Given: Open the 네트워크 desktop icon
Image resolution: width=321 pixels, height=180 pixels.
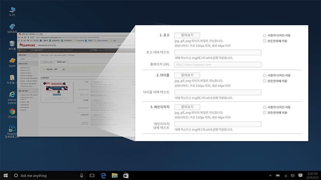Looking at the screenshot, I should (x=12, y=28).
